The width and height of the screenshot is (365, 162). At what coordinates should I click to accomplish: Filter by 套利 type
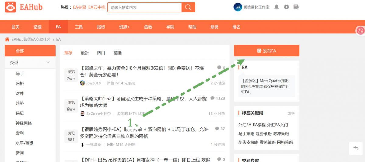tap(20, 133)
